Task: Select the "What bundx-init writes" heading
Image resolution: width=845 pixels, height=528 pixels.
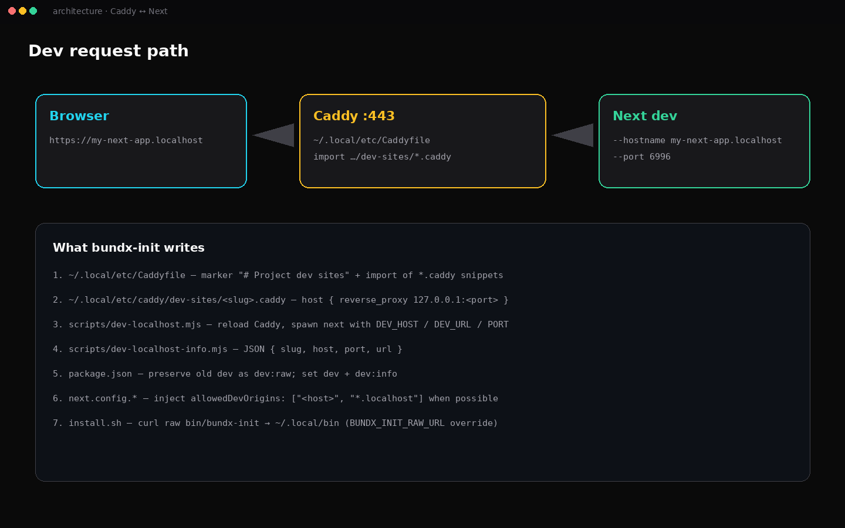Action: coord(129,248)
